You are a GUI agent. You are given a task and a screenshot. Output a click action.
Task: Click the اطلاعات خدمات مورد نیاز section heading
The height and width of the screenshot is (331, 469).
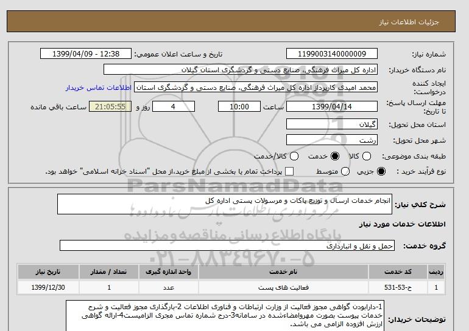pyautogui.click(x=402, y=224)
